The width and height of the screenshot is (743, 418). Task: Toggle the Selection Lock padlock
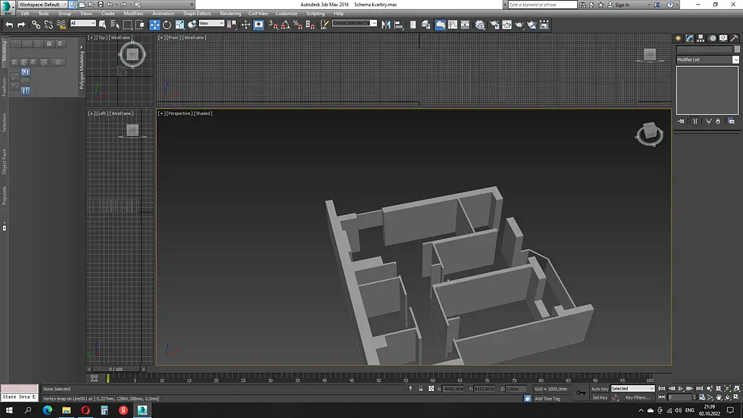click(421, 389)
